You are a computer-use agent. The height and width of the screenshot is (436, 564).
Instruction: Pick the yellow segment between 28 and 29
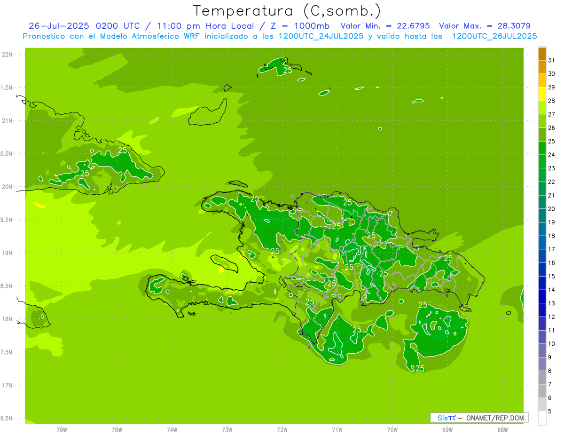[x=542, y=94]
